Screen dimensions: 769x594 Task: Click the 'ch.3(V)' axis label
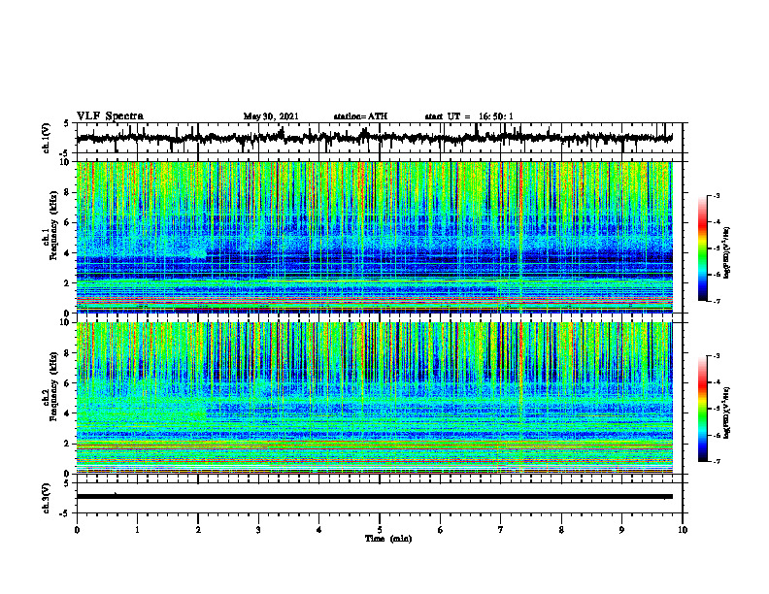tap(47, 499)
